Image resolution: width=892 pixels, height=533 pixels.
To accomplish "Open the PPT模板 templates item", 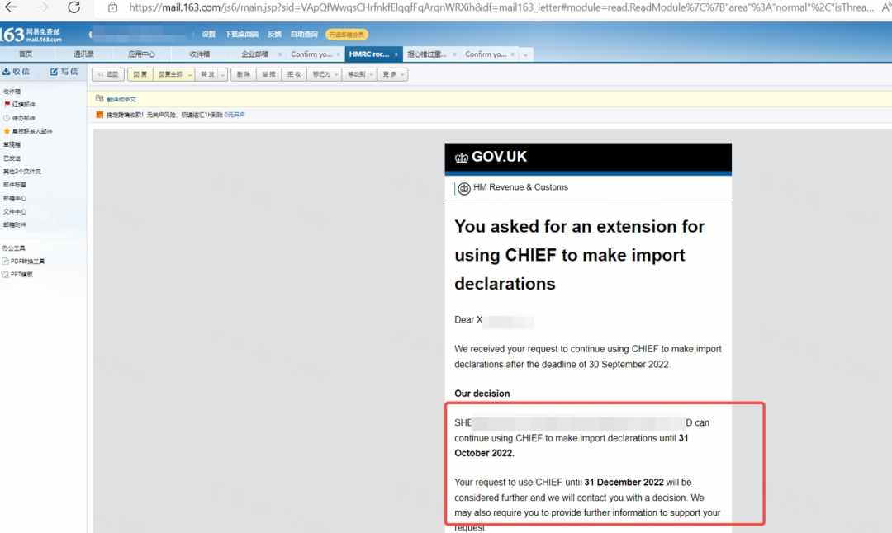I will (21, 275).
